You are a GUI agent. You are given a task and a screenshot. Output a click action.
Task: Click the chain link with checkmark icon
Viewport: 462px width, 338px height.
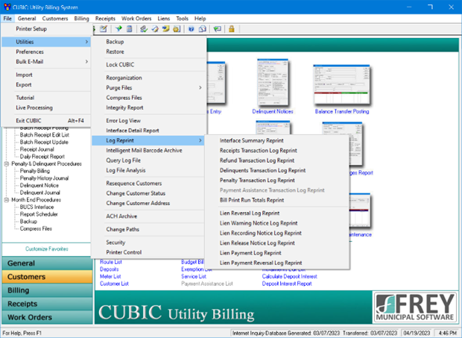(144, 29)
